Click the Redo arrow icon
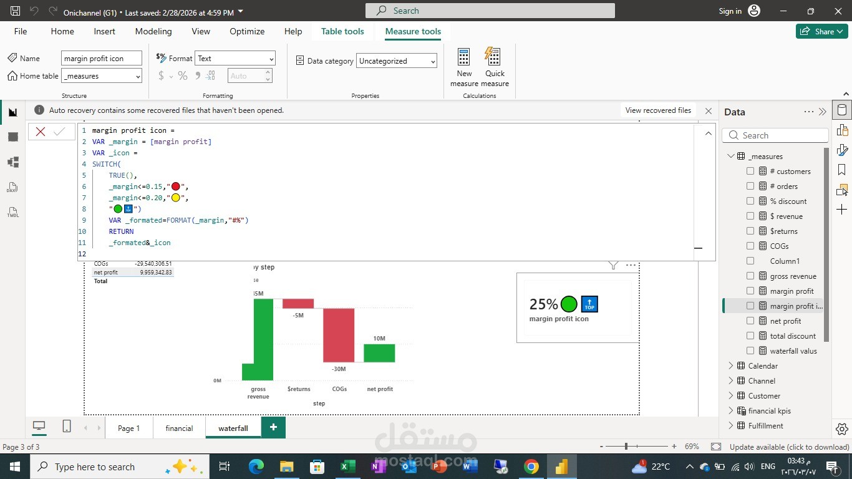The image size is (852, 479). click(53, 11)
